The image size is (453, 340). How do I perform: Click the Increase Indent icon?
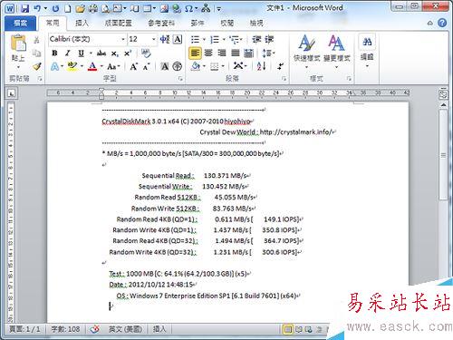[269, 40]
